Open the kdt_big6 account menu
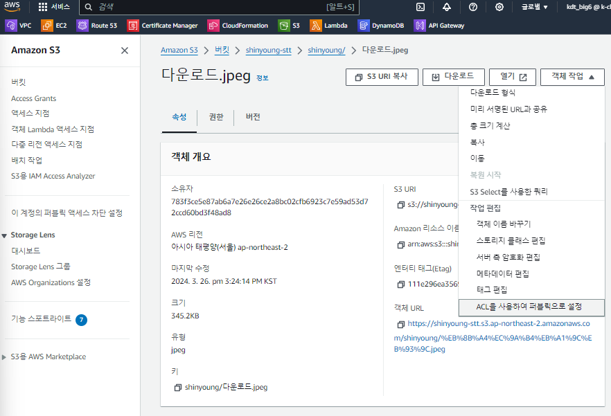This screenshot has width=611, height=416. (588, 7)
